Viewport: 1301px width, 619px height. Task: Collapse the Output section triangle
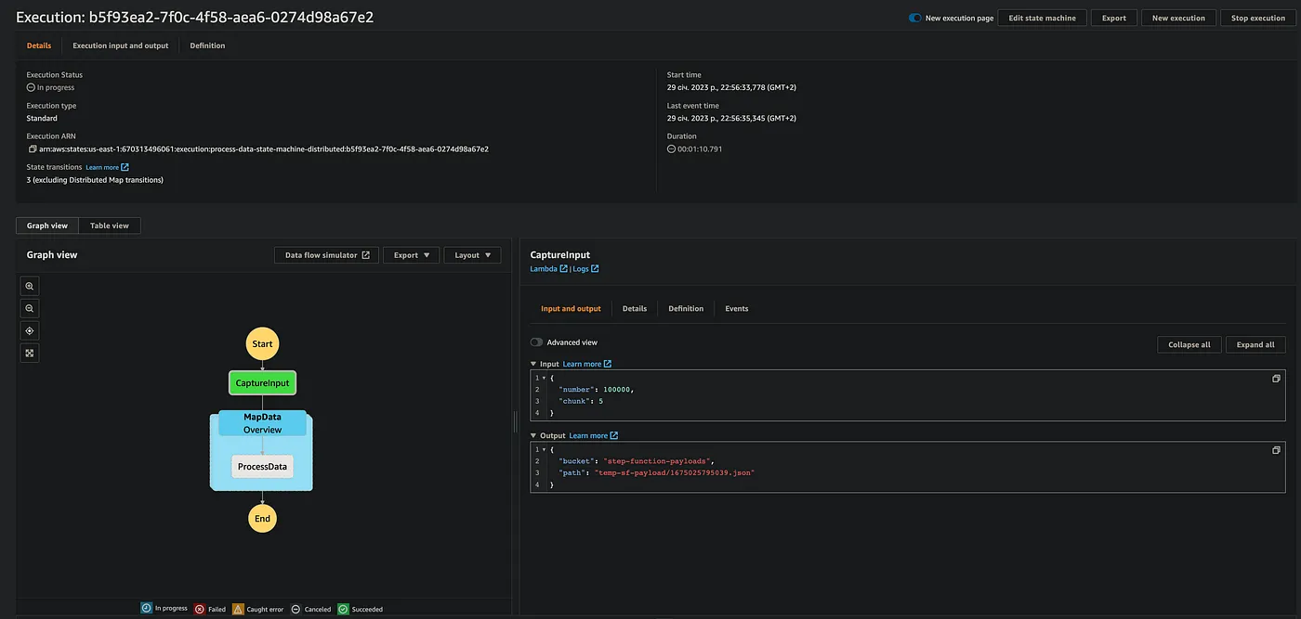533,435
